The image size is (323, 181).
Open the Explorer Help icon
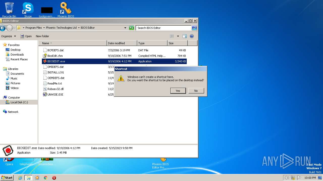[x=192, y=36]
